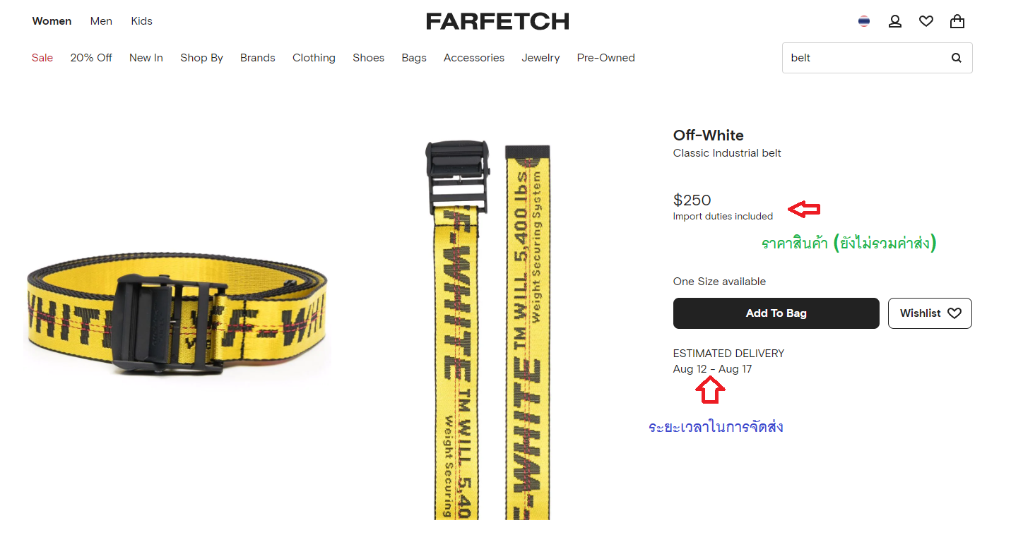Switch to Kids section
The image size is (1011, 542).
coord(142,21)
